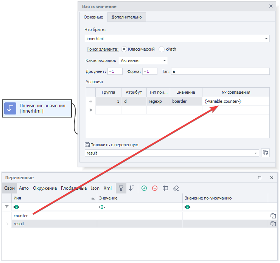The width and height of the screenshot is (280, 263).
Task: Select the Классический search radio button
Action: (x=124, y=49)
